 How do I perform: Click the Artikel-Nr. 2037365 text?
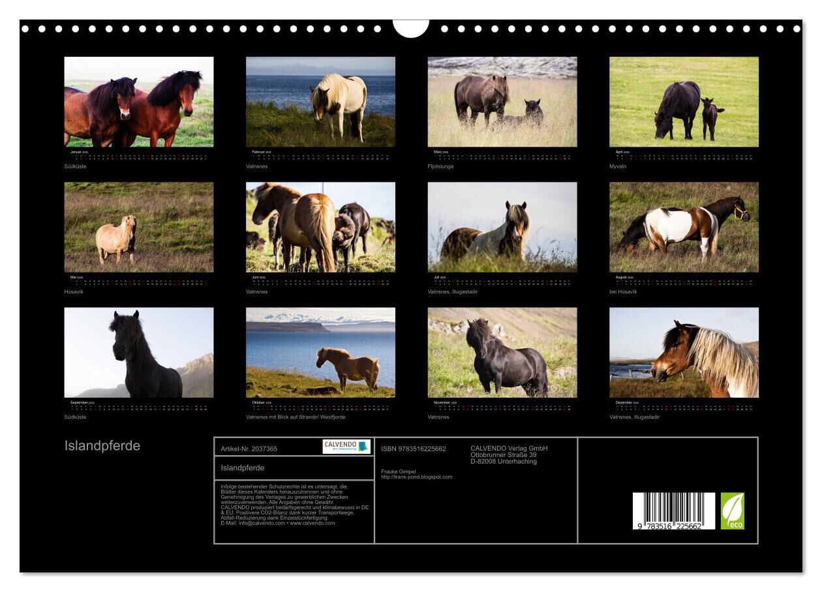tap(249, 449)
